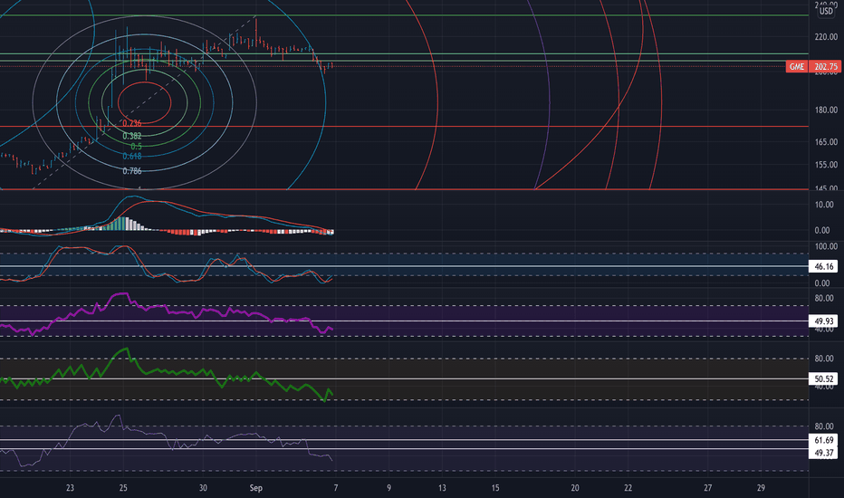Click date 9 on the time axis
844x498 pixels.
point(388,488)
